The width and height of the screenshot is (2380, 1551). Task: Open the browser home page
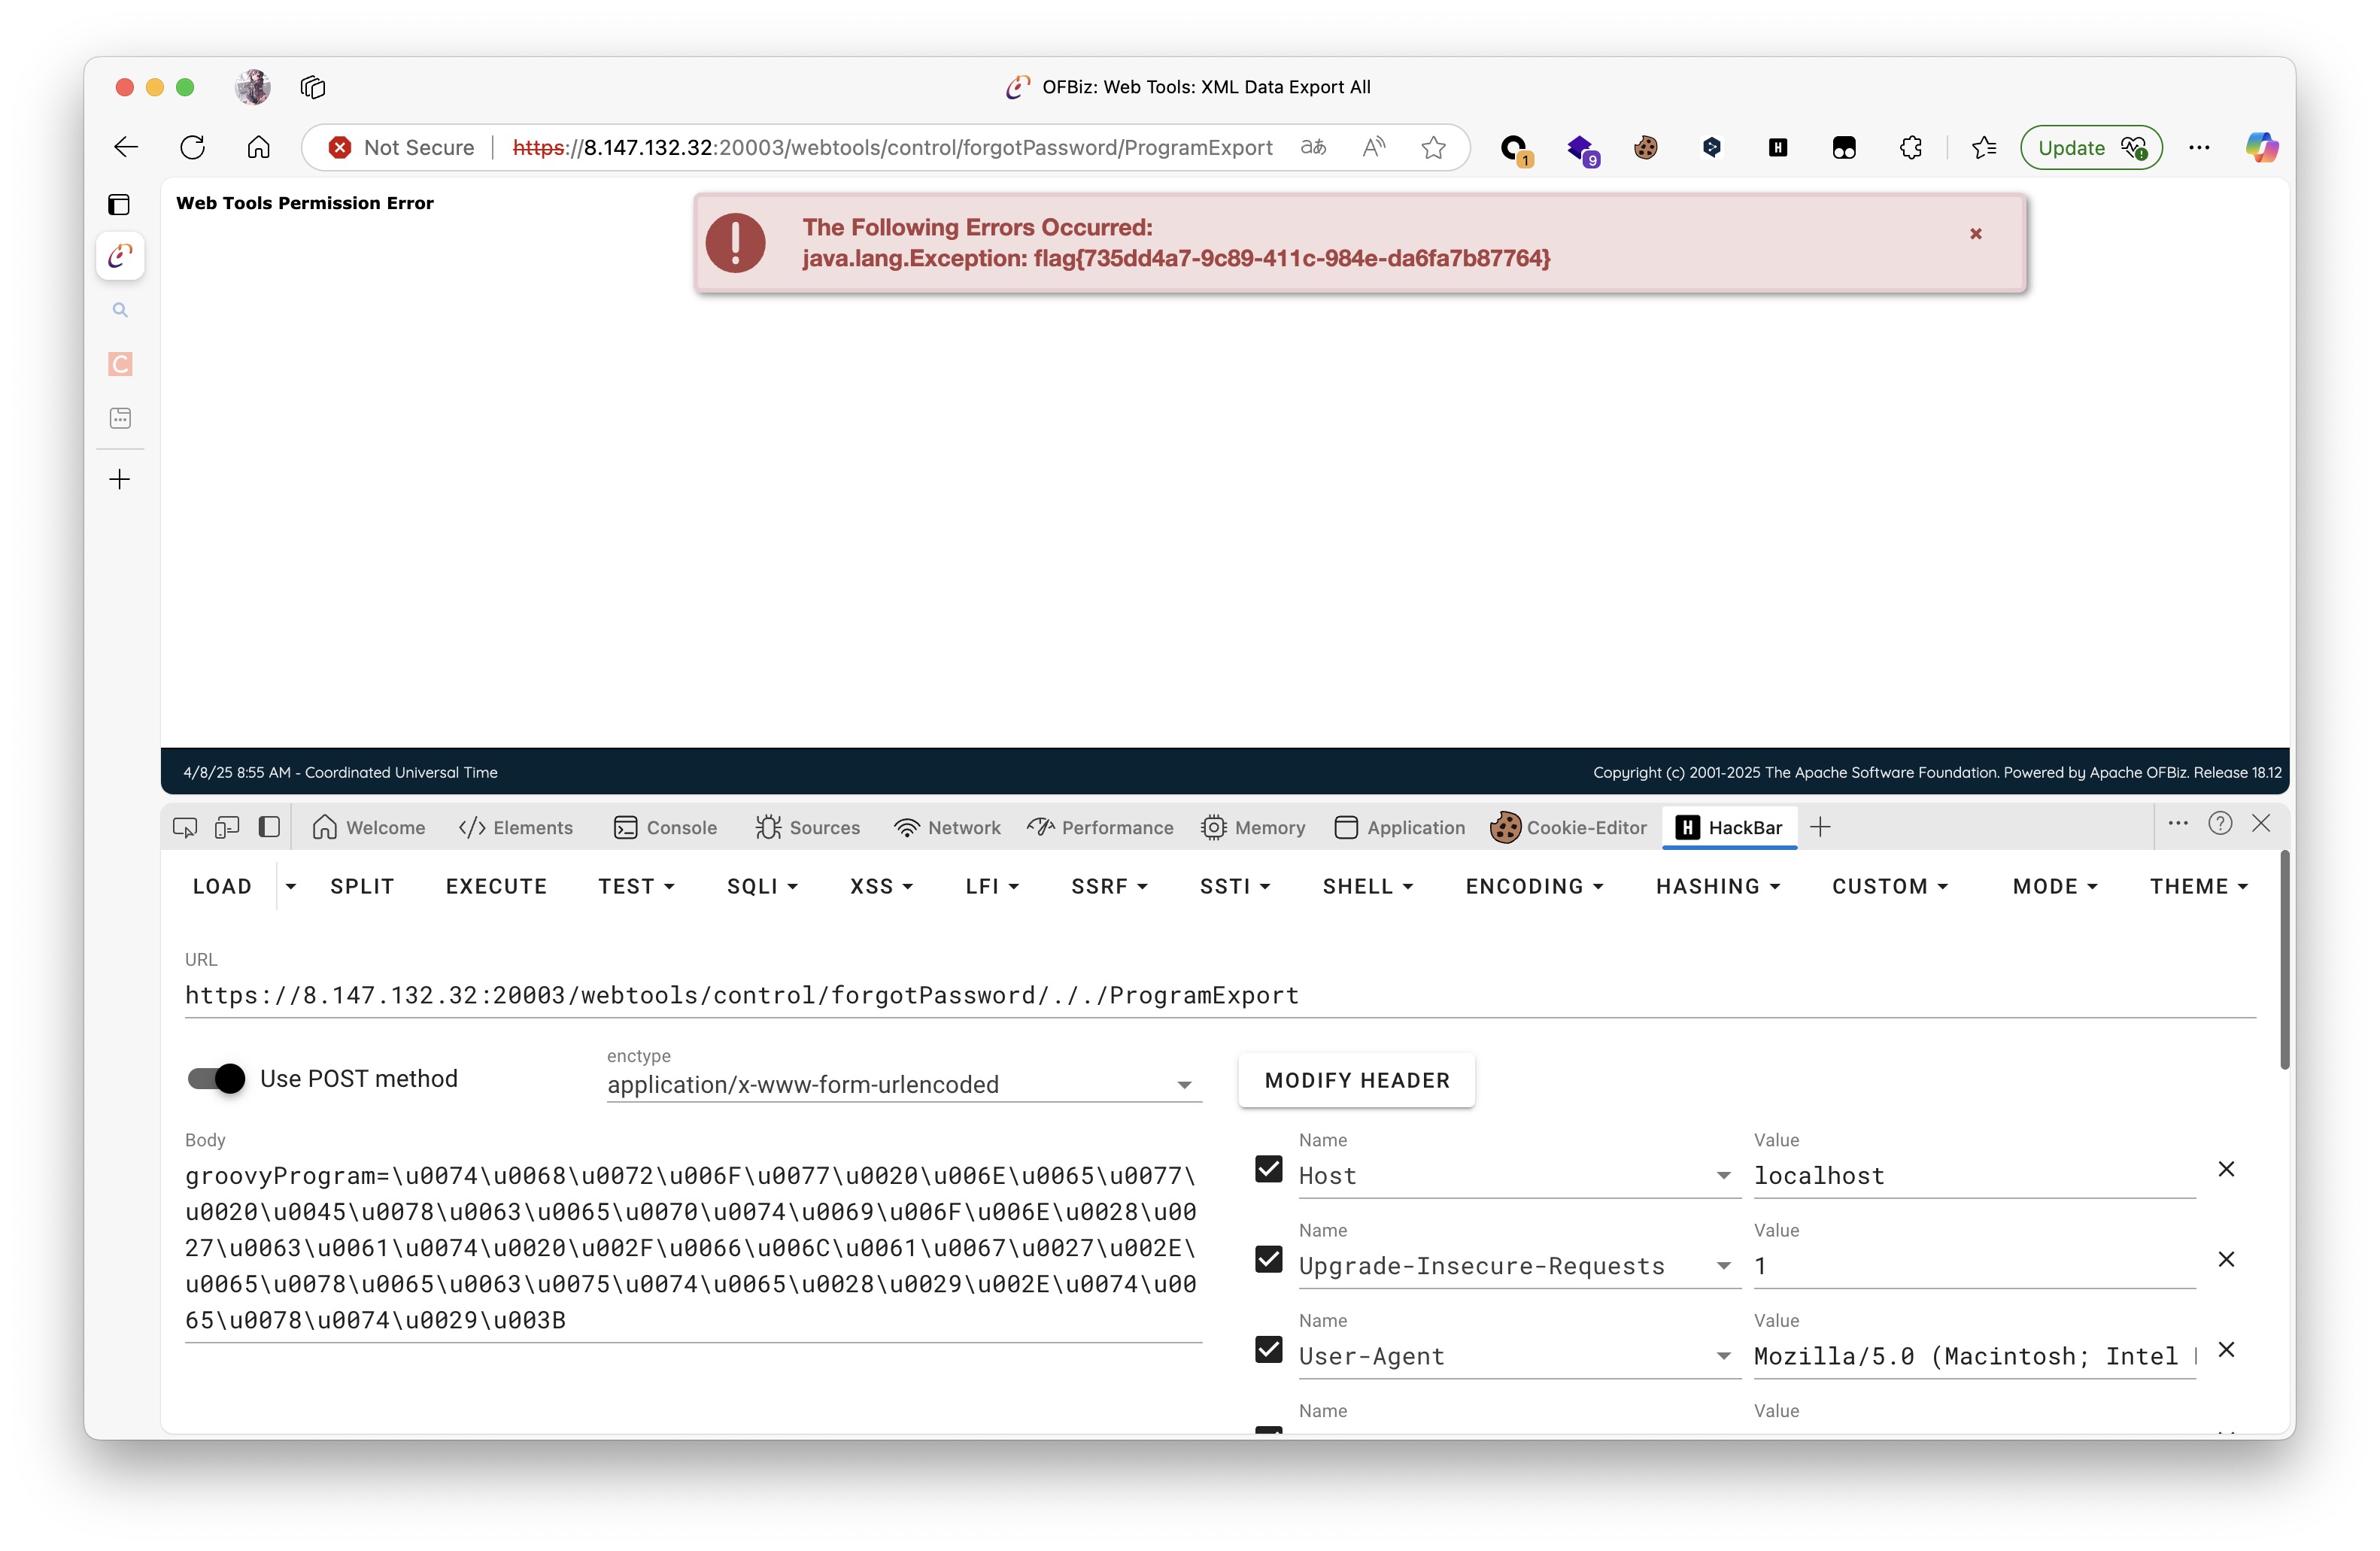tap(258, 147)
